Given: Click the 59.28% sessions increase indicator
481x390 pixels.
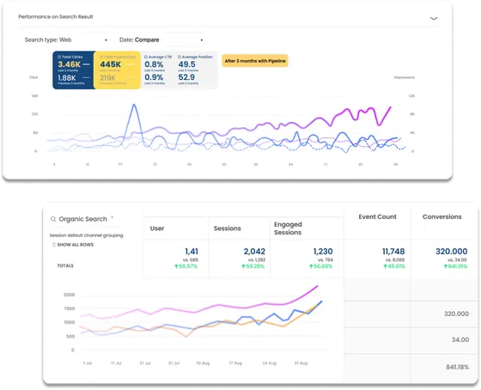Looking at the screenshot, I should coord(253,266).
